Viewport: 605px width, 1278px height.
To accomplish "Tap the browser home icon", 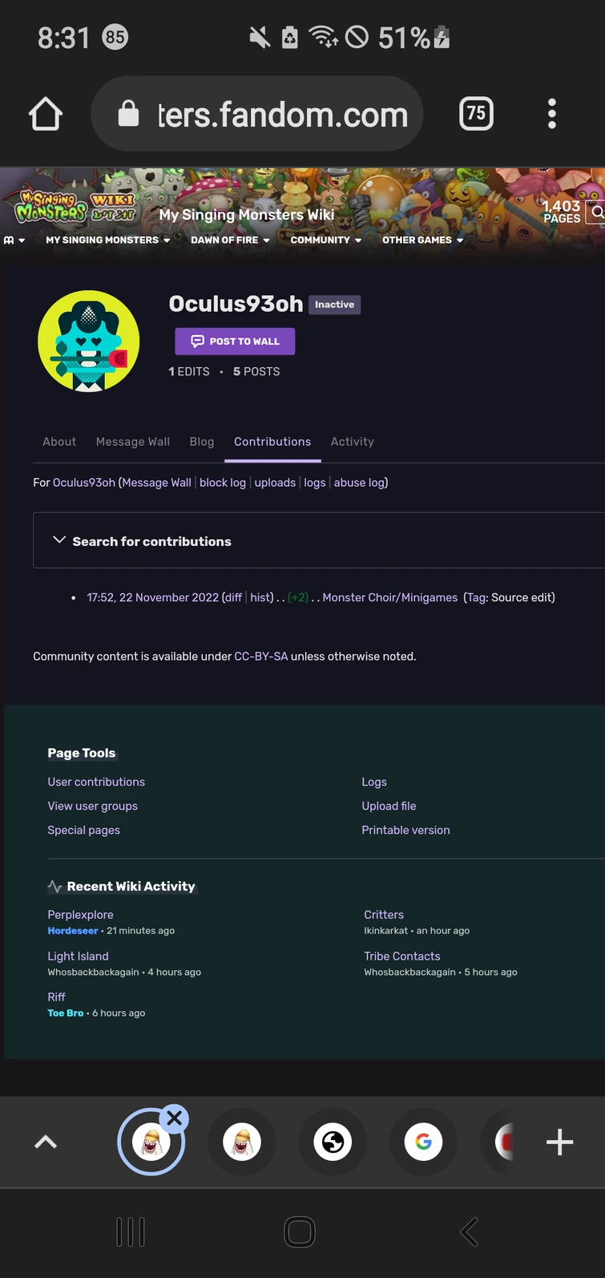I will (46, 114).
